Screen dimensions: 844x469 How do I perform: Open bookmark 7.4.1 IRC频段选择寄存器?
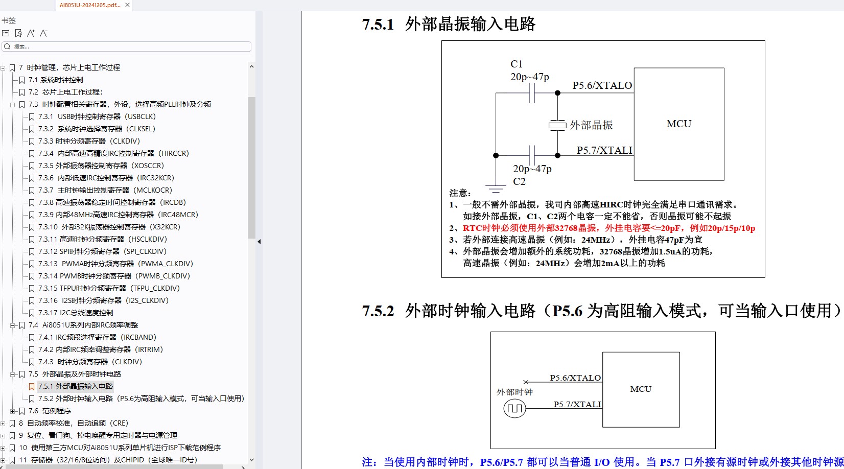tap(97, 337)
